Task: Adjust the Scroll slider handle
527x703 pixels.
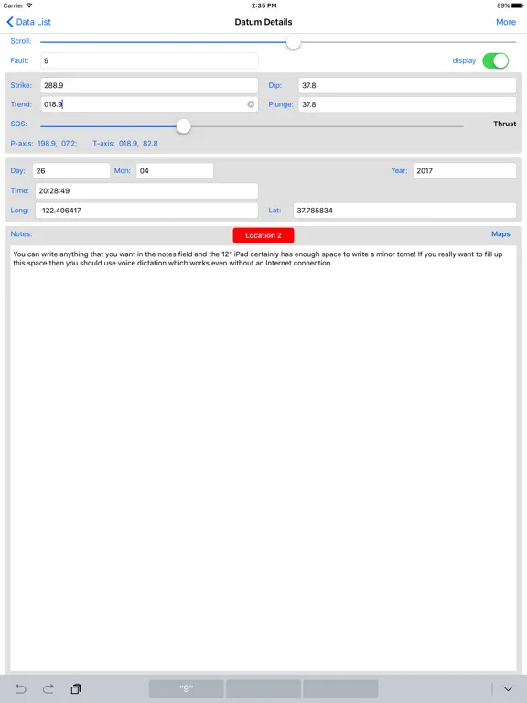Action: click(294, 42)
